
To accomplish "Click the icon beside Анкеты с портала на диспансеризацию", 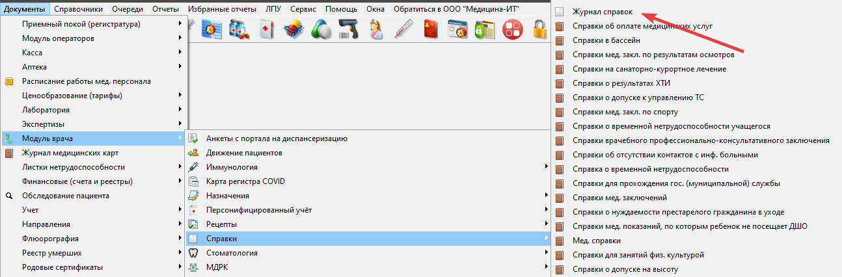I will click(193, 138).
